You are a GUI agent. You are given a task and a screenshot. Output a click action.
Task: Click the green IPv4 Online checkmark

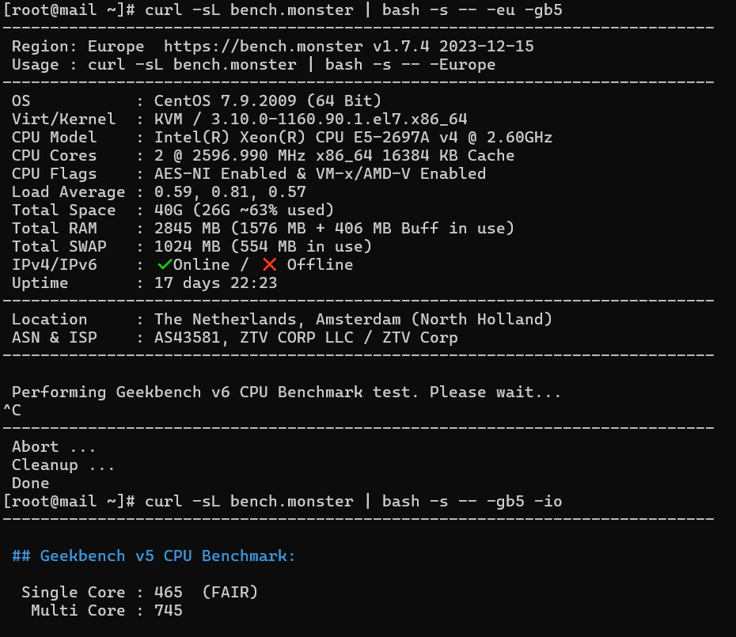point(165,265)
